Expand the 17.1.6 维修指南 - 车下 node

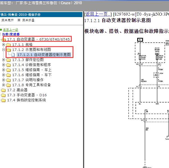pyautogui.click(x=3, y=75)
